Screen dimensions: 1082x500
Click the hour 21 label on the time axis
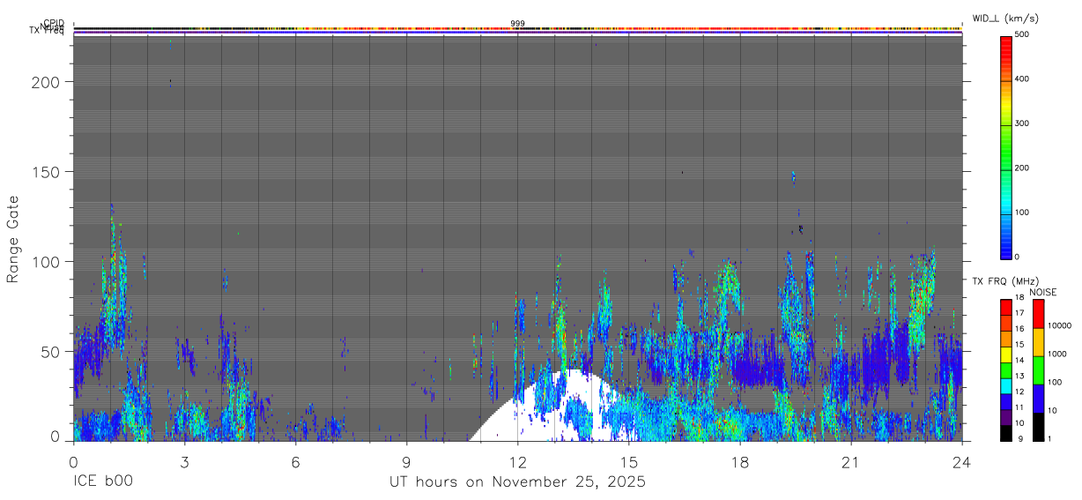(x=851, y=463)
